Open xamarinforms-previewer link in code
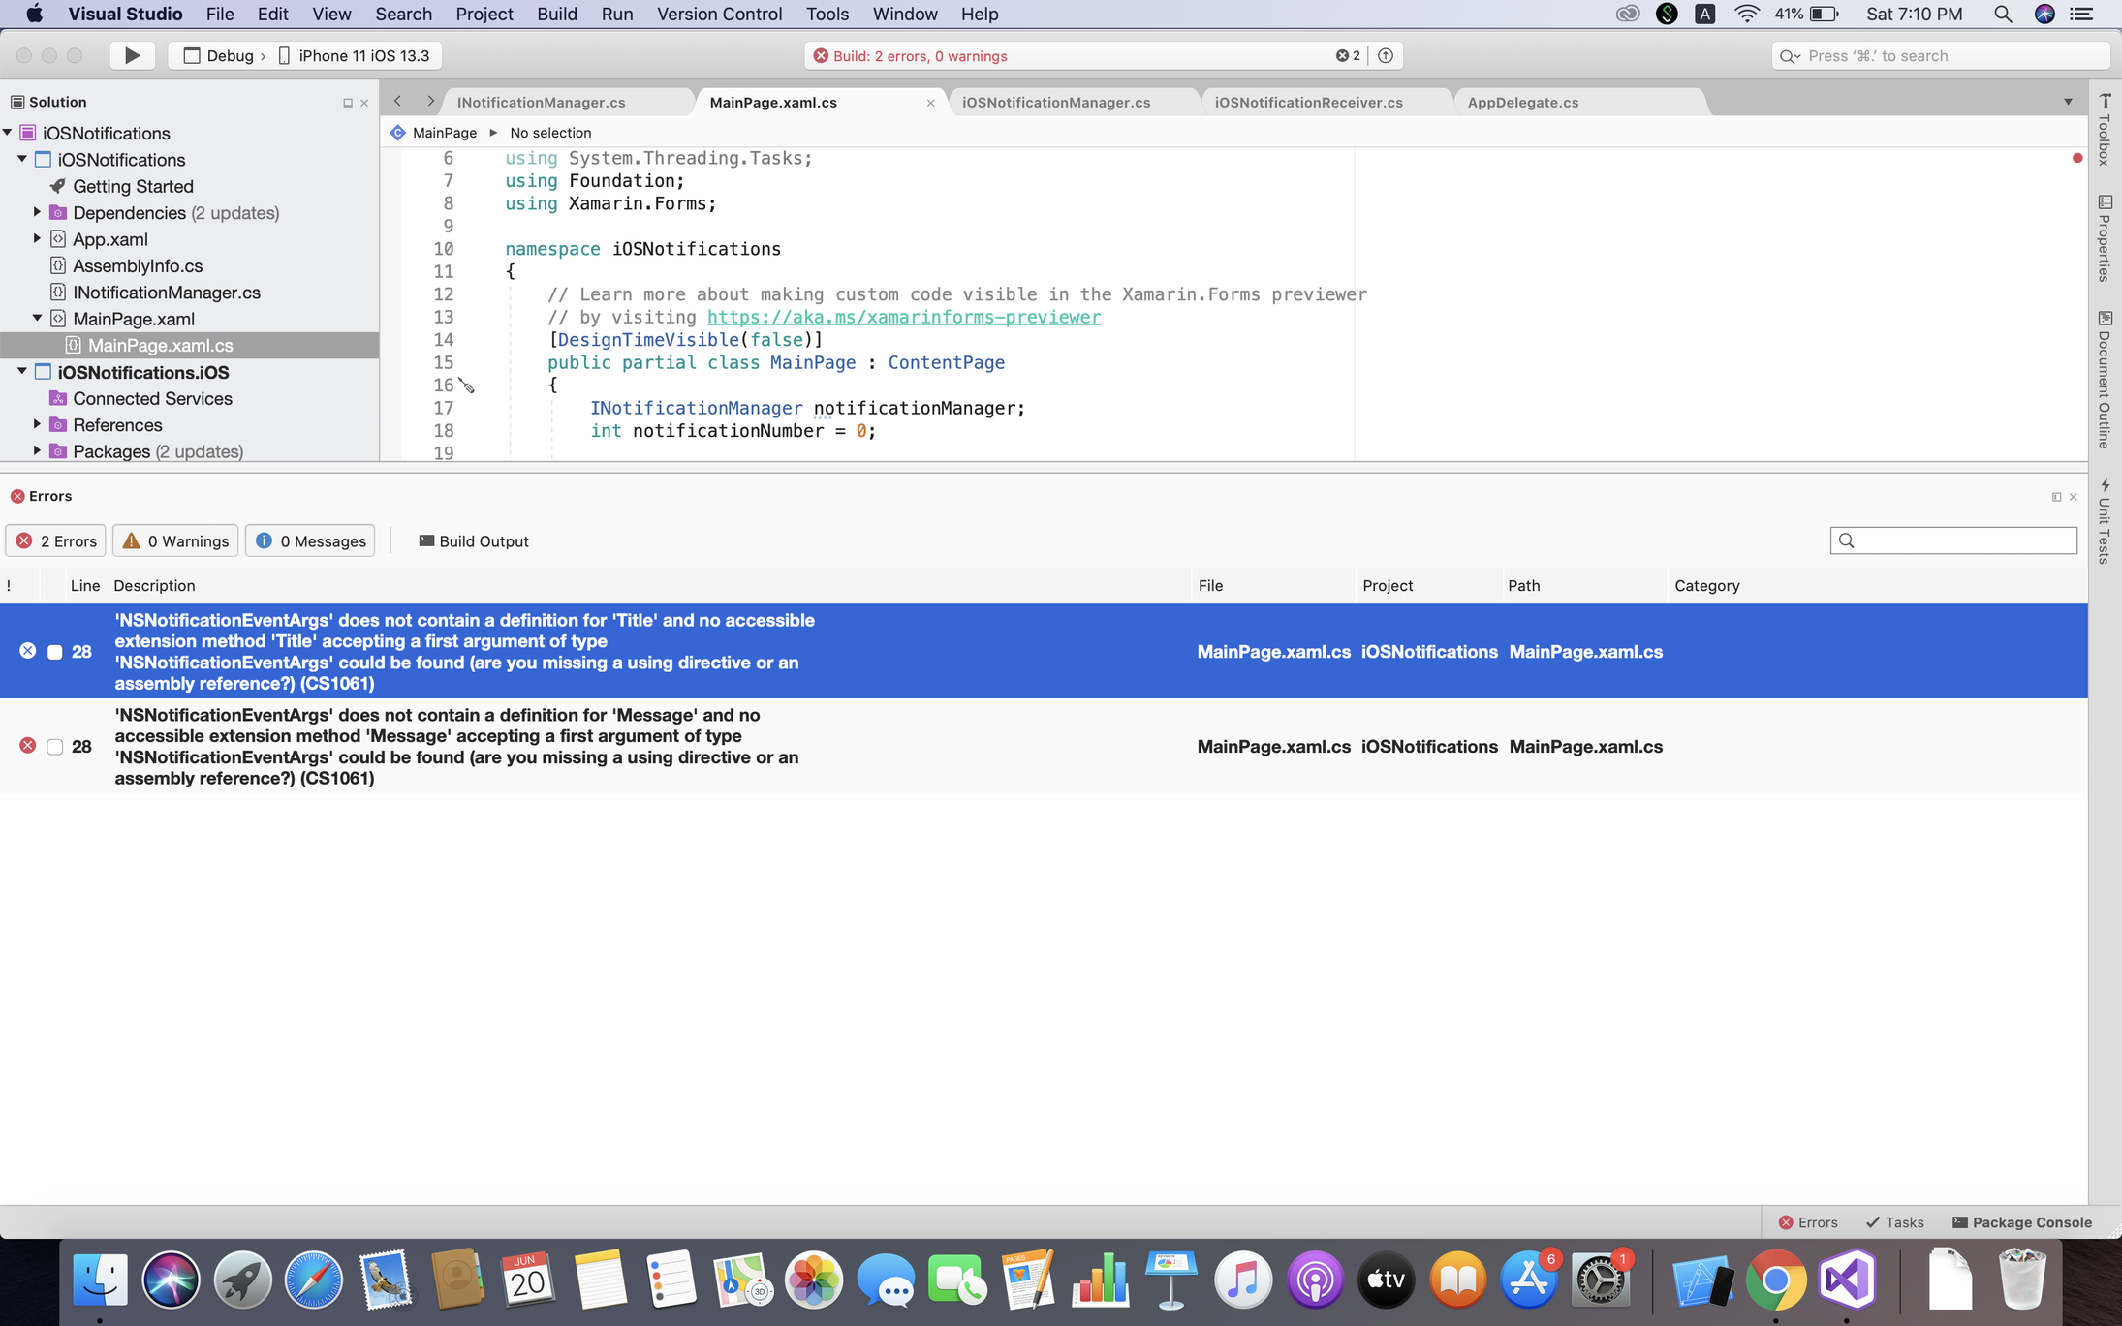This screenshot has width=2122, height=1326. [x=903, y=317]
